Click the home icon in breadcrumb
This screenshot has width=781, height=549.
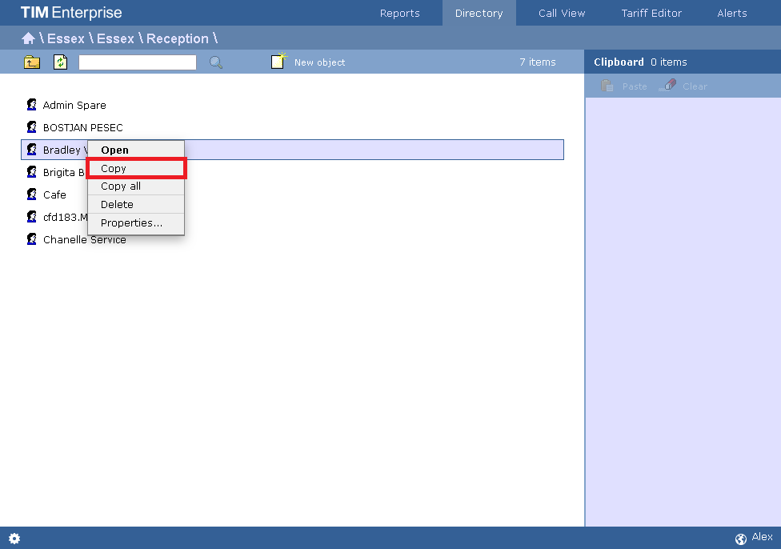[28, 38]
